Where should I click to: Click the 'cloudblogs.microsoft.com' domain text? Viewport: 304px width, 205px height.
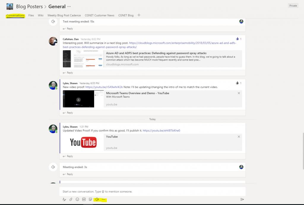[122, 64]
